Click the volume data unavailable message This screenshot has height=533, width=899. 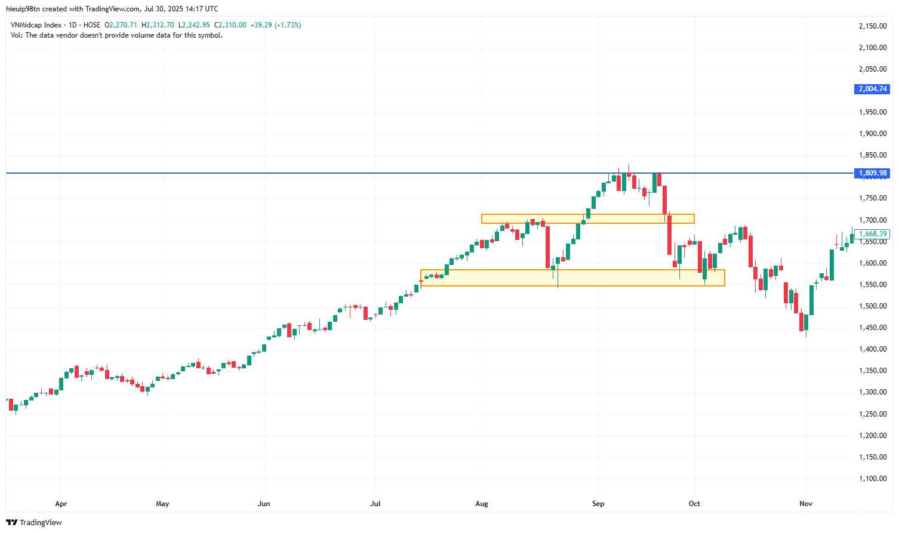point(116,35)
